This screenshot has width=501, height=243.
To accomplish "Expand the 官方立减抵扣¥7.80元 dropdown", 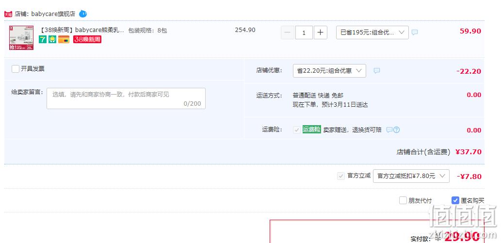I will click(411, 176).
